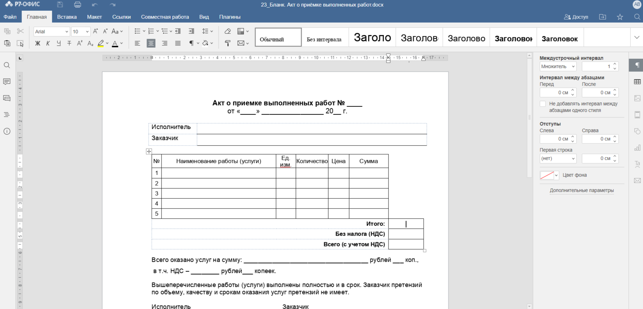Toggle subscript formatting
The height and width of the screenshot is (309, 643).
pos(90,43)
